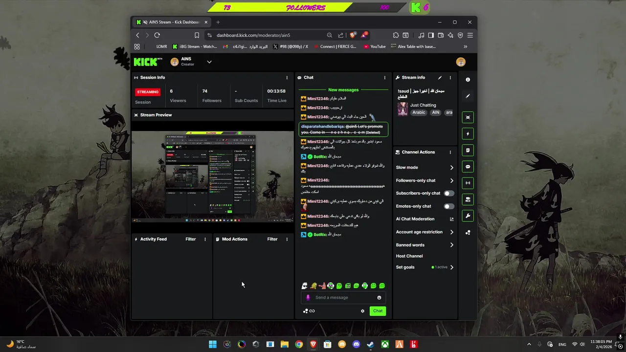626x352 pixels.
Task: Open the Channel Actions three-dot menu
Action: point(450,152)
